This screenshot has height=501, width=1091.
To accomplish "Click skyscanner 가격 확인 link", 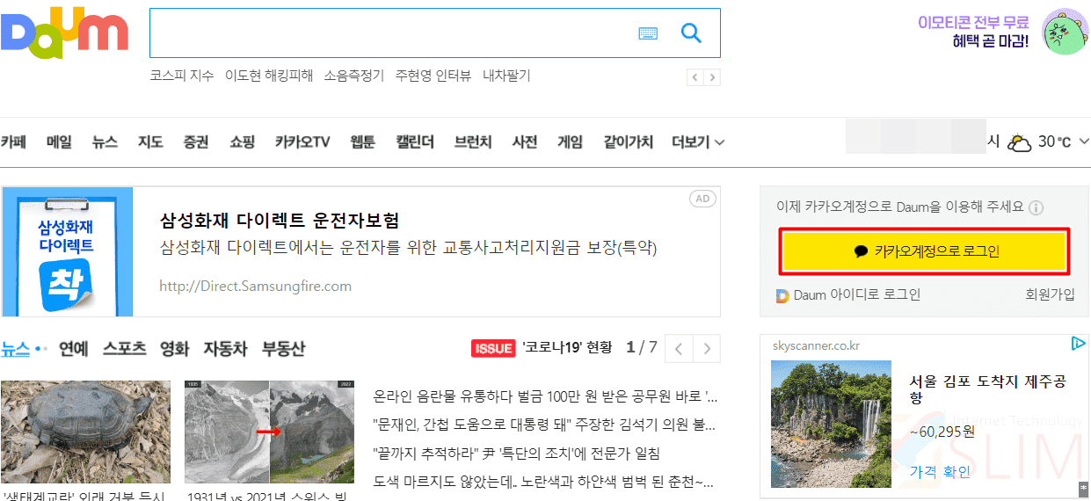I will tap(941, 472).
